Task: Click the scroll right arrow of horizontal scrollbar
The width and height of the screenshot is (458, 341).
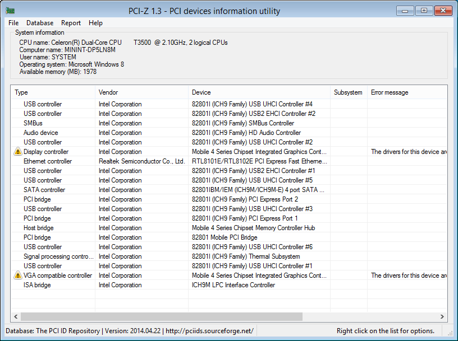Action: [442, 316]
